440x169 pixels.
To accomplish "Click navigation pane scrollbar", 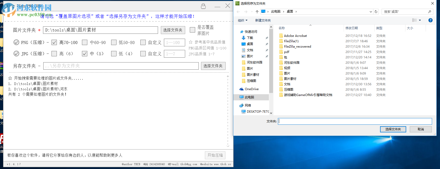I will click(x=271, y=61).
